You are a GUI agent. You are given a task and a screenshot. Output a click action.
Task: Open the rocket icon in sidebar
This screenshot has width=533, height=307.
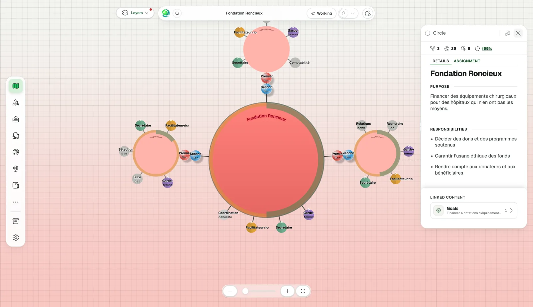tap(16, 103)
